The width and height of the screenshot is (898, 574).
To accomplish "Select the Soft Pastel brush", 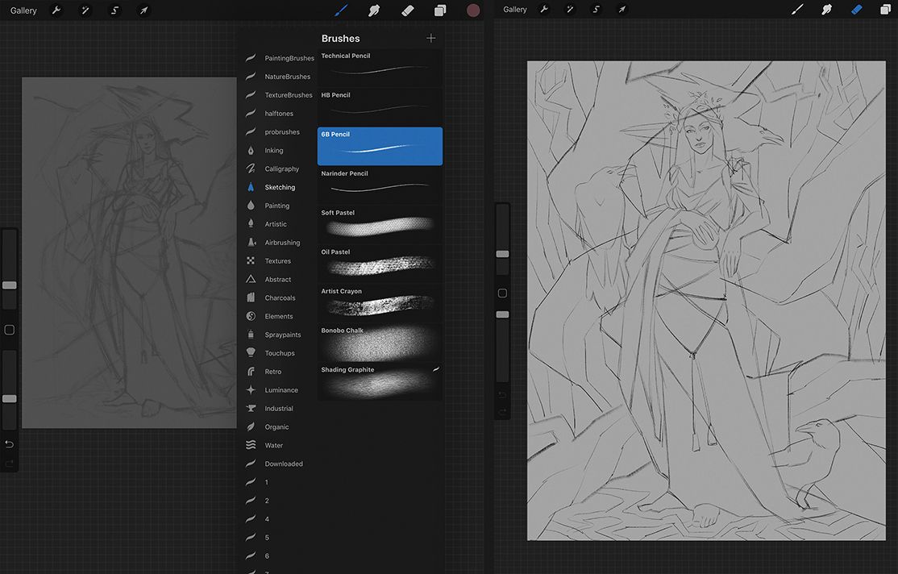I will pos(380,223).
